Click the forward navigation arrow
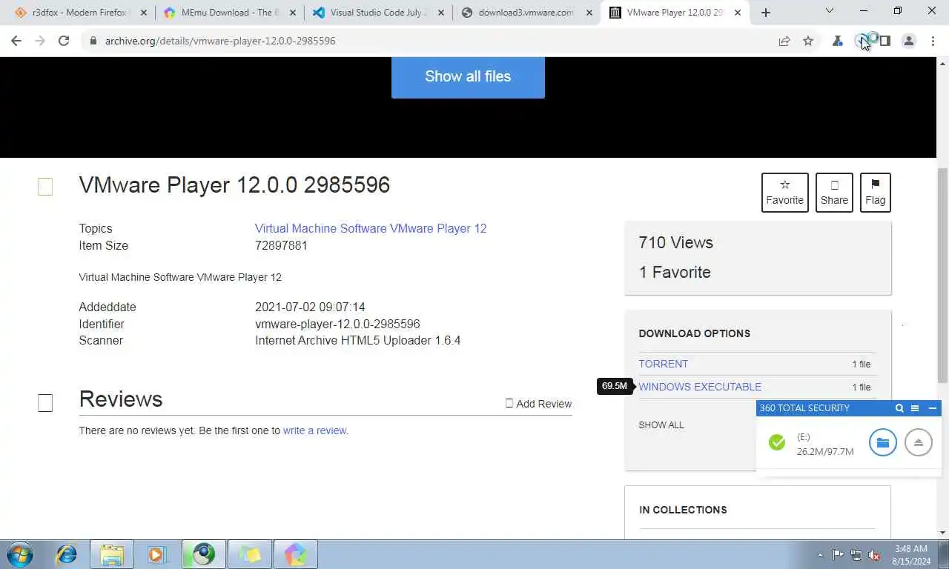The height and width of the screenshot is (569, 949). coord(40,41)
